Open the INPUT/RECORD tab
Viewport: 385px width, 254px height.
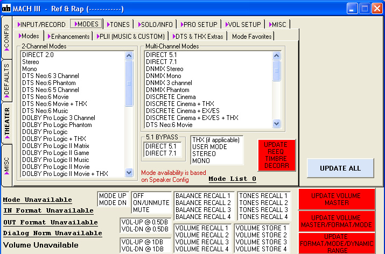pos(41,24)
